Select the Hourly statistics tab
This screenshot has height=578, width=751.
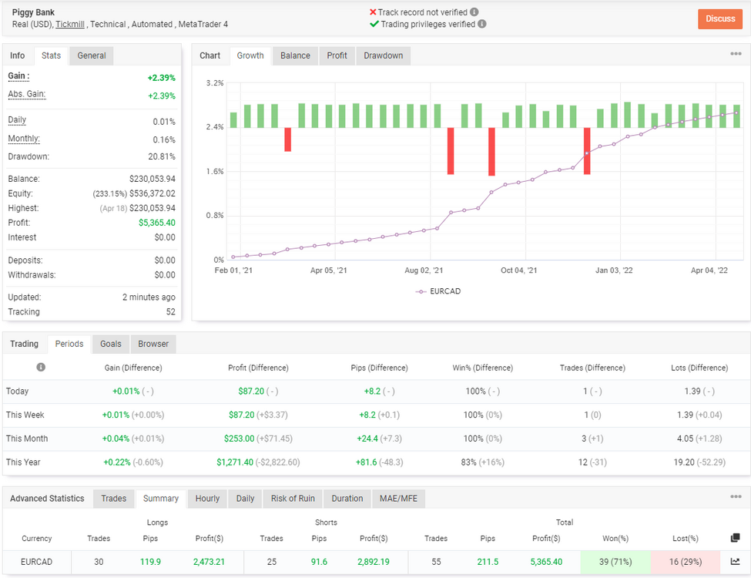(x=207, y=499)
